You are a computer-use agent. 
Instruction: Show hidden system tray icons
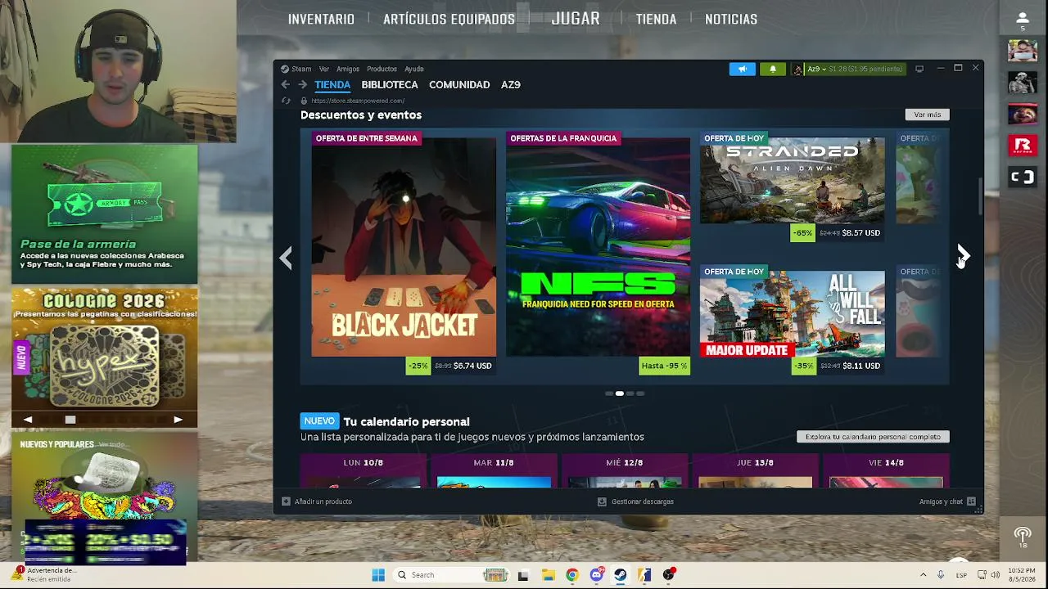pos(924,575)
